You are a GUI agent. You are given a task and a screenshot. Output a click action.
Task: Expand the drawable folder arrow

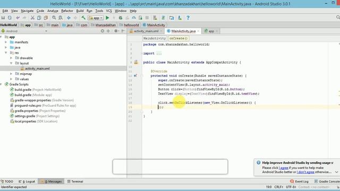click(11, 58)
